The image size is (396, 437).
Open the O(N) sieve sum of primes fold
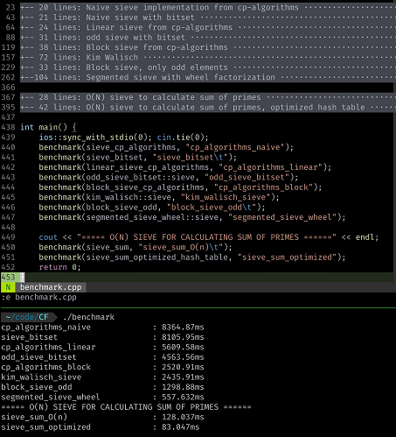tap(208, 97)
